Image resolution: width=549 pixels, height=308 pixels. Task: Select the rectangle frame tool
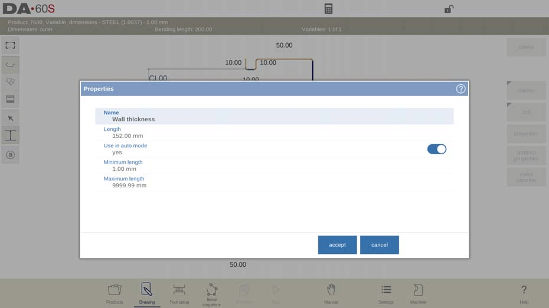11,45
